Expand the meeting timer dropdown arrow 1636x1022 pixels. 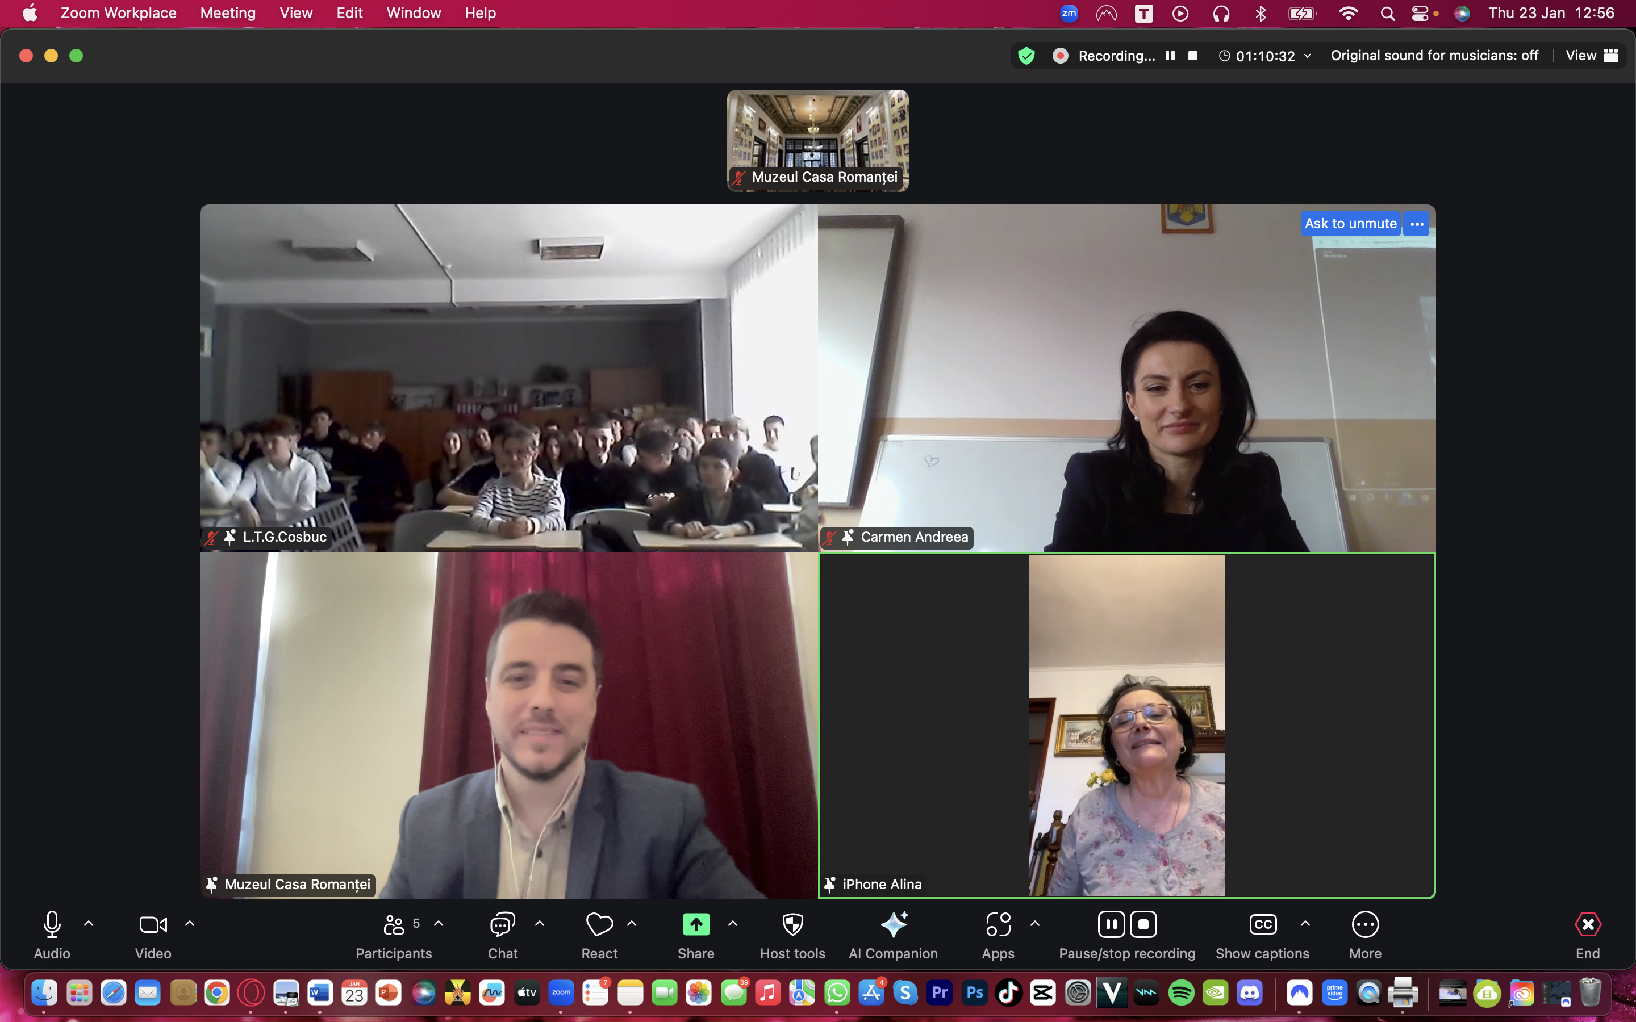pos(1308,56)
